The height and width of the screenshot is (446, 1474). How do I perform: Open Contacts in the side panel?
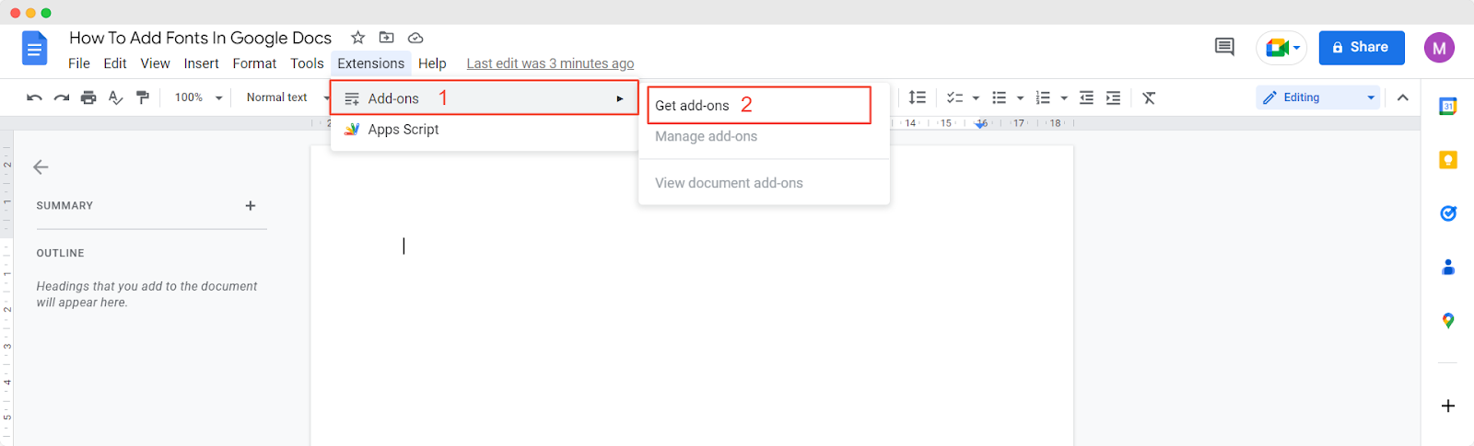click(x=1448, y=267)
